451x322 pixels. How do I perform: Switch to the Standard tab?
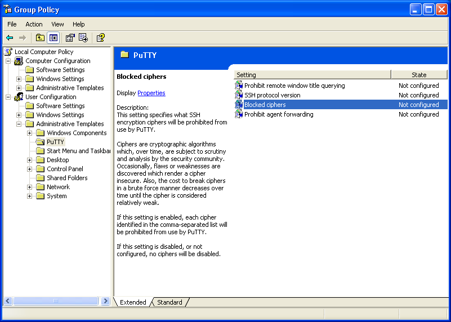click(x=169, y=302)
